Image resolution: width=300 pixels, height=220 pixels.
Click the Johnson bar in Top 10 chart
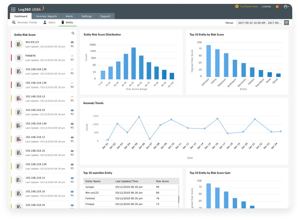coord(209,61)
